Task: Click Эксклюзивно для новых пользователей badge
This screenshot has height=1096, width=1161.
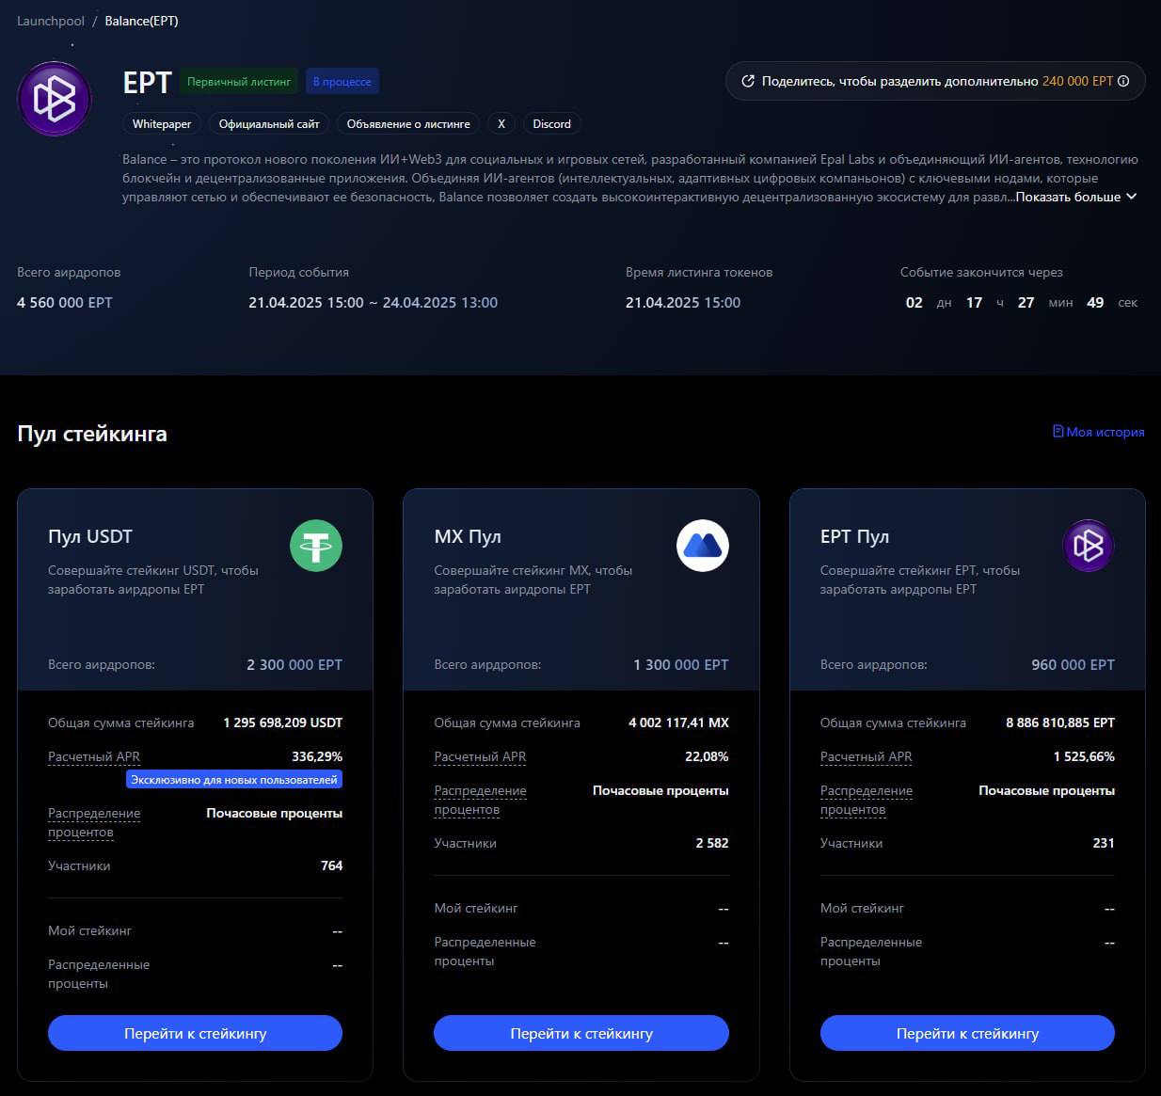Action: [x=234, y=780]
